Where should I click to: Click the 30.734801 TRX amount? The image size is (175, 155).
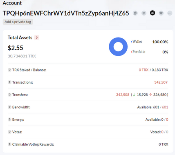tap(22, 56)
